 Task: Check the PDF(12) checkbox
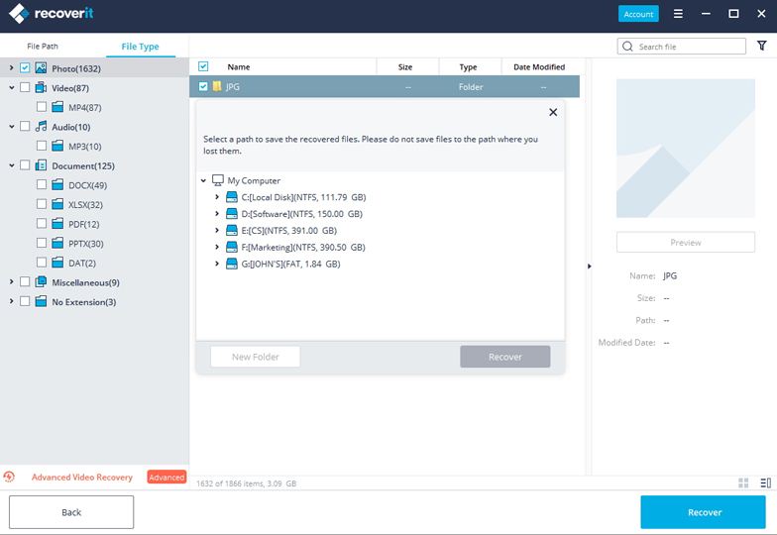(x=42, y=224)
